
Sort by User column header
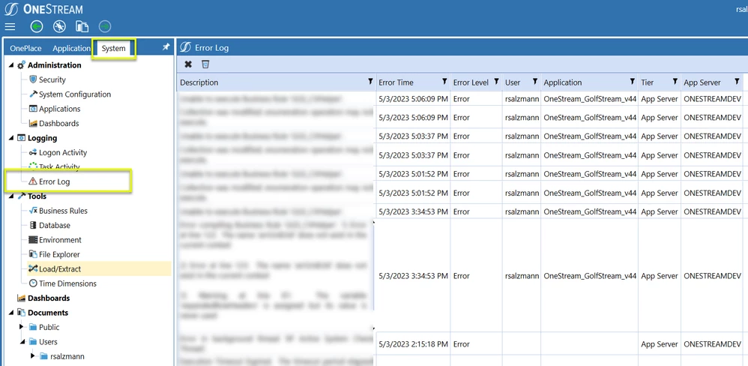pos(513,82)
